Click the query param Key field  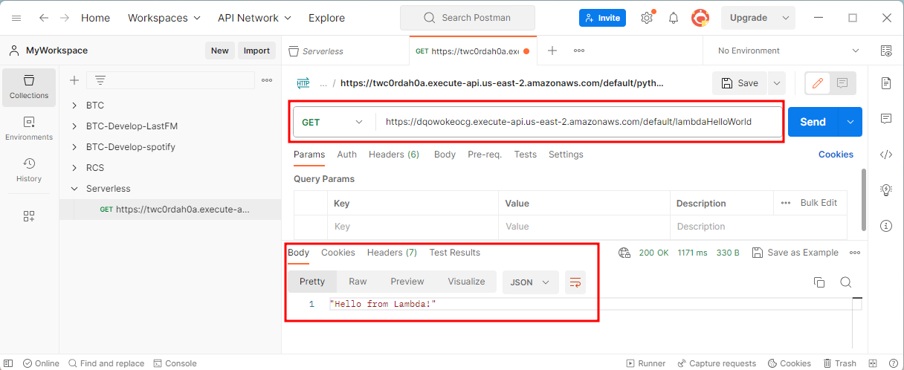pos(413,227)
